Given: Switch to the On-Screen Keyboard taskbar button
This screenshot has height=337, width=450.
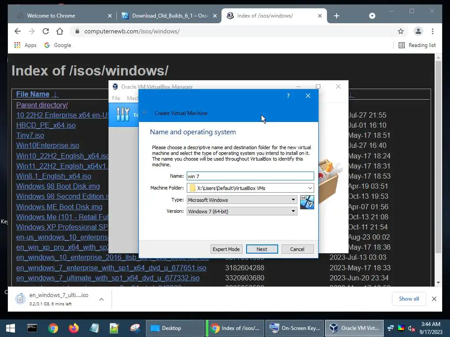Looking at the screenshot, I should 295,328.
